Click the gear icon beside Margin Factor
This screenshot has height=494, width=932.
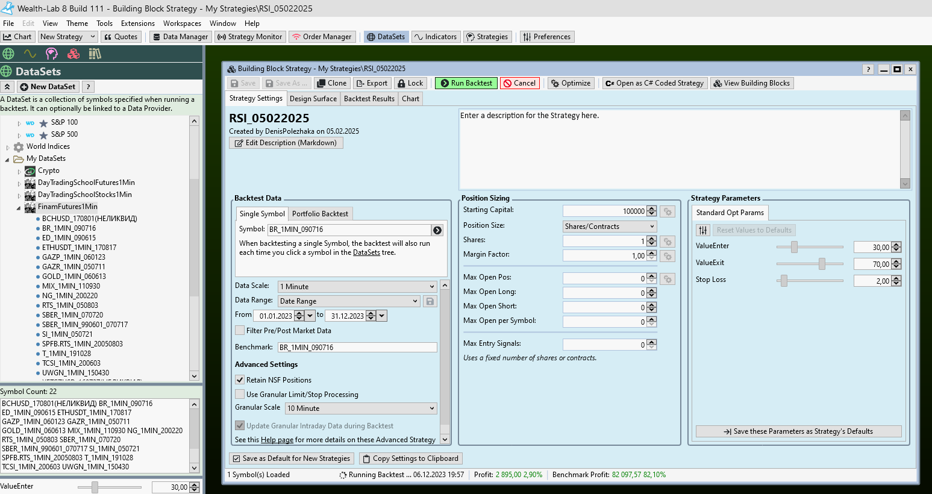pyautogui.click(x=668, y=256)
